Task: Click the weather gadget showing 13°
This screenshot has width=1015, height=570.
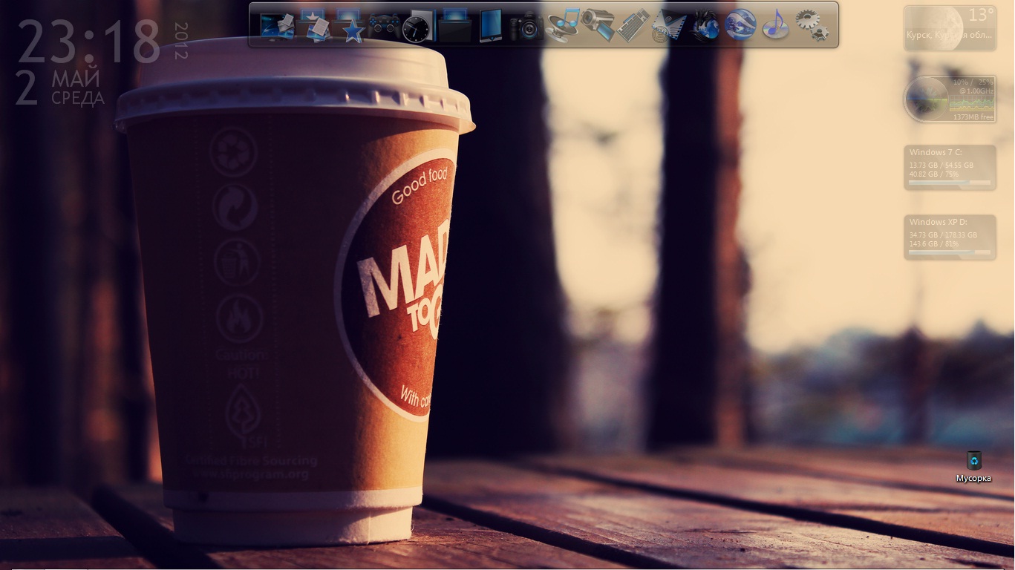Action: [x=950, y=28]
